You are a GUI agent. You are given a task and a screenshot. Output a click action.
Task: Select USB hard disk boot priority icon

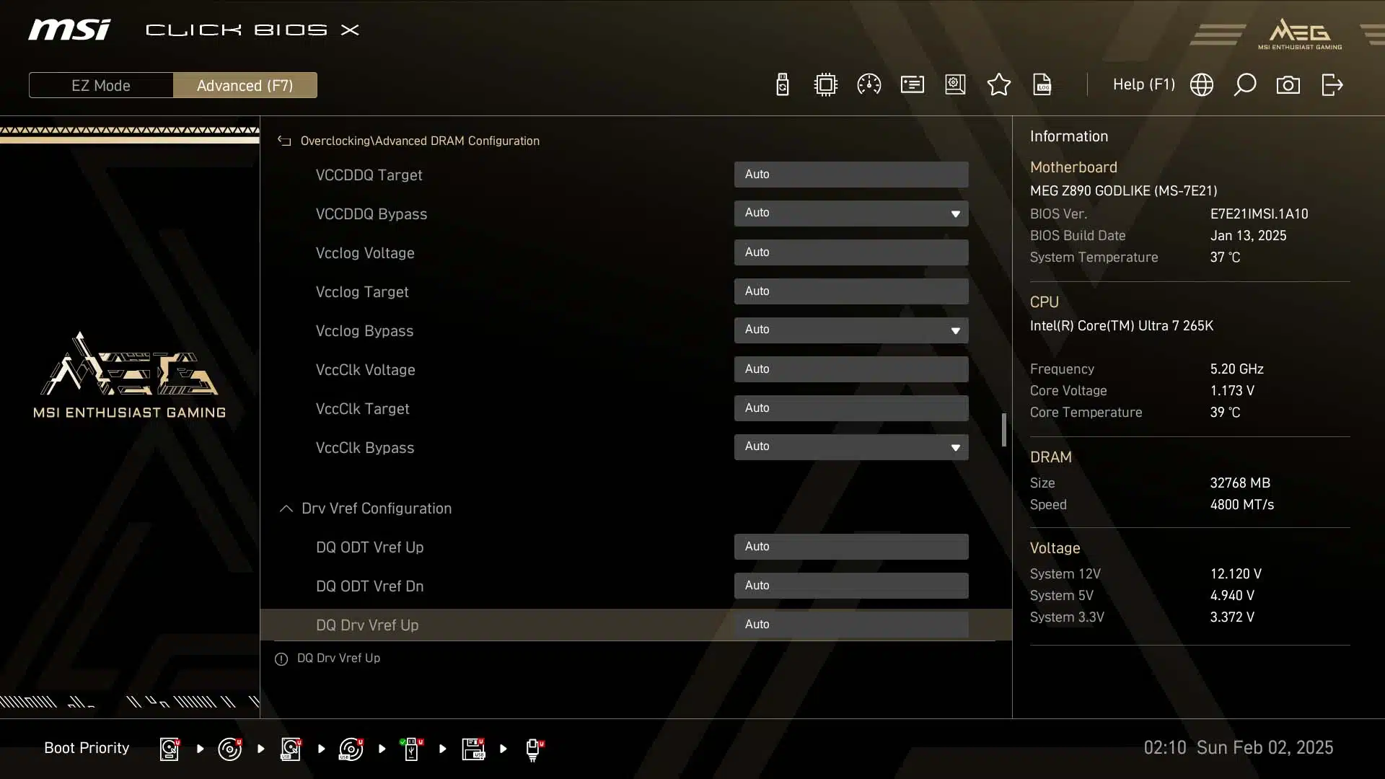291,749
